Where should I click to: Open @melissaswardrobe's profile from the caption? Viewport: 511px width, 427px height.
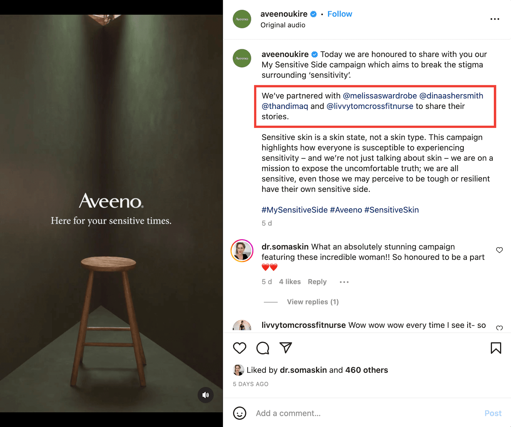380,95
